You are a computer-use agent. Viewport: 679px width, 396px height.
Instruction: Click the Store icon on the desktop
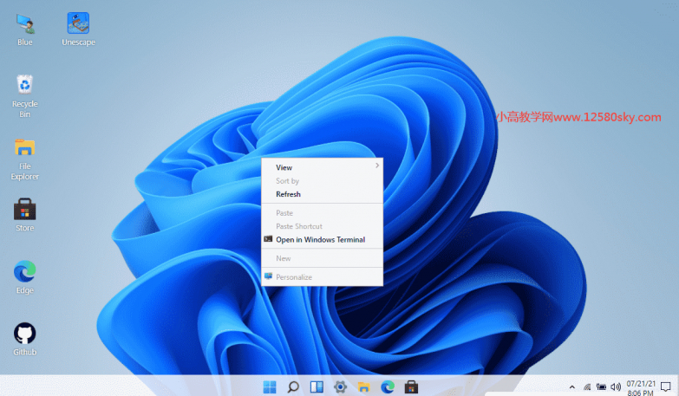(25, 211)
